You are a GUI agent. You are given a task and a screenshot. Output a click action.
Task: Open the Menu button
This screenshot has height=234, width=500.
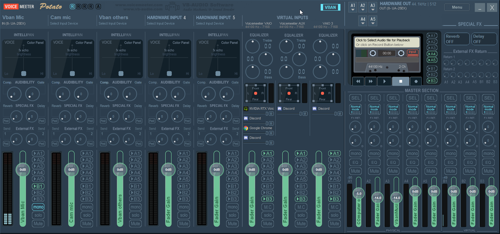[x=457, y=7]
